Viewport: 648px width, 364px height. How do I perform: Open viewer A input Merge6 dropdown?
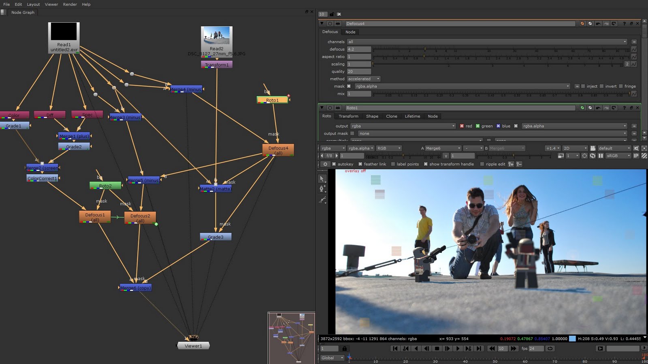pyautogui.click(x=443, y=148)
